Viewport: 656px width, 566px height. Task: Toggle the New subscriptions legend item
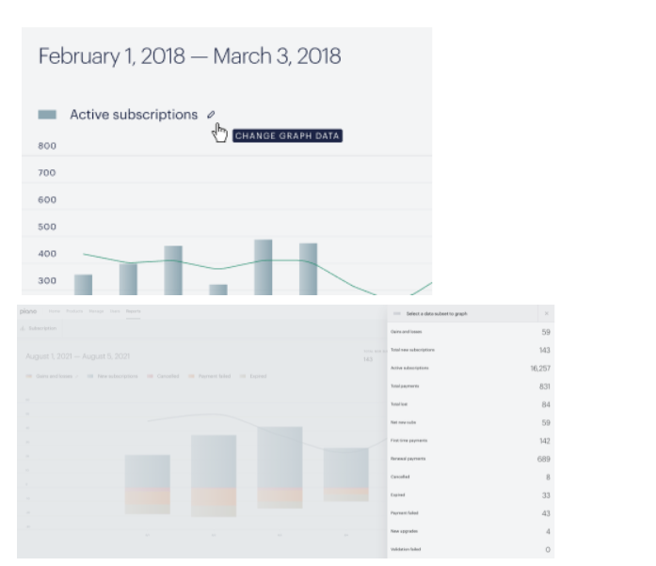coord(113,376)
